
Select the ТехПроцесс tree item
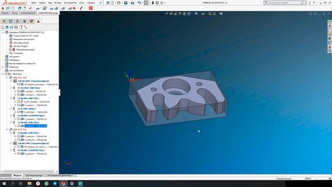tap(14, 60)
